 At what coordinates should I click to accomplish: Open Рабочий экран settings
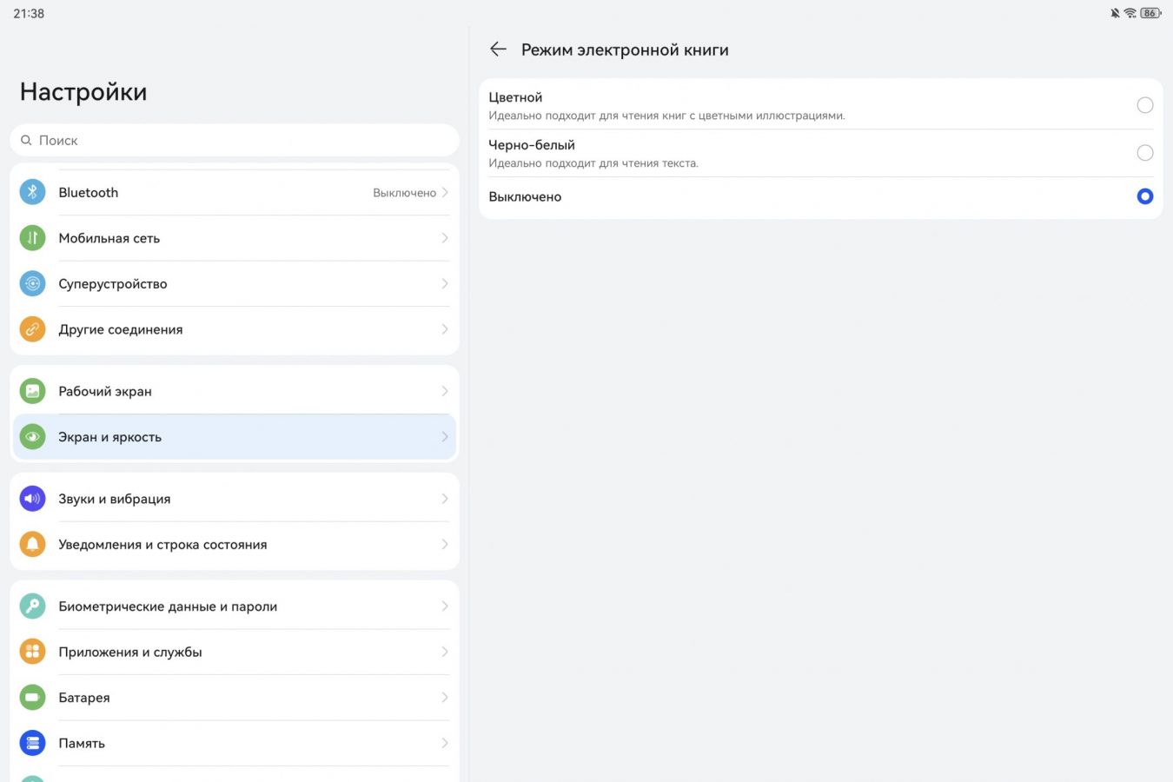coord(235,391)
